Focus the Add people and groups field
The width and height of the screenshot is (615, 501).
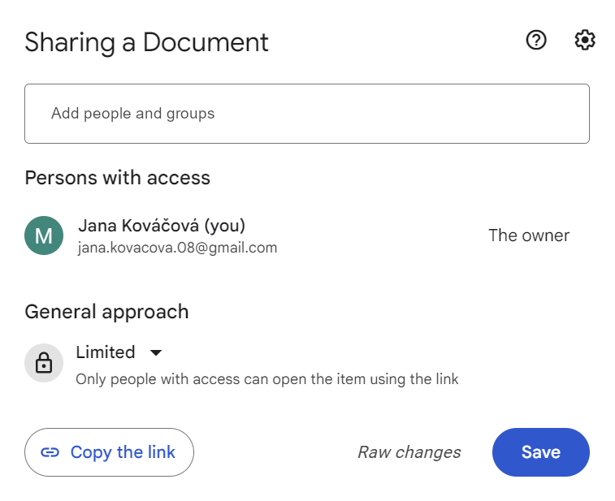click(x=307, y=114)
